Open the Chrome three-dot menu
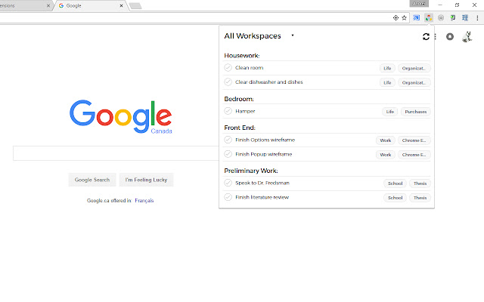Screen dimensions: 484x302 (x=477, y=18)
